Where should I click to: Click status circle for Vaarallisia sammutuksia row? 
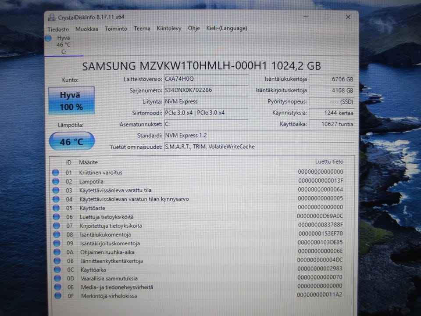(x=57, y=278)
